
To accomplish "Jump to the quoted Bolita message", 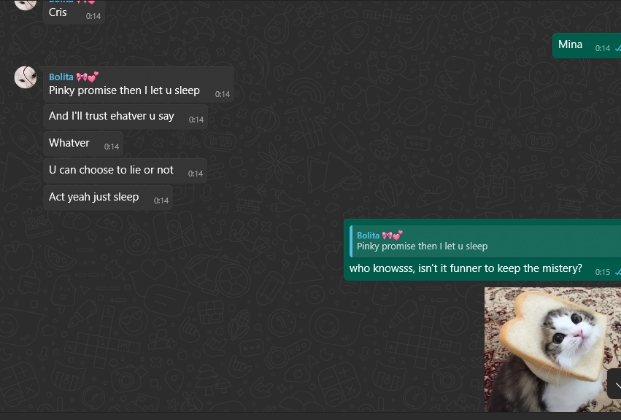I will click(x=485, y=241).
